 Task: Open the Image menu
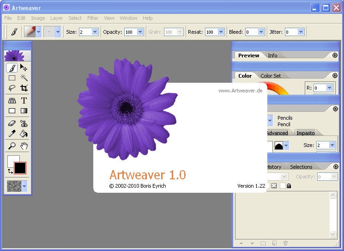38,18
